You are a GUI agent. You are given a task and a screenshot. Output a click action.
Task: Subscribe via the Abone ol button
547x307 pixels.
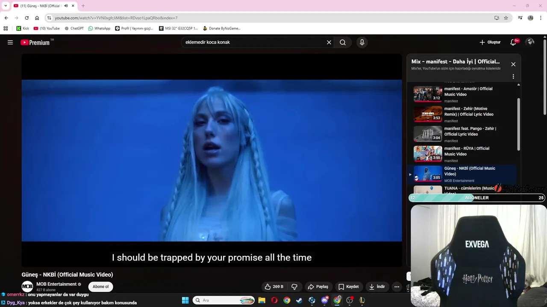(x=100, y=287)
